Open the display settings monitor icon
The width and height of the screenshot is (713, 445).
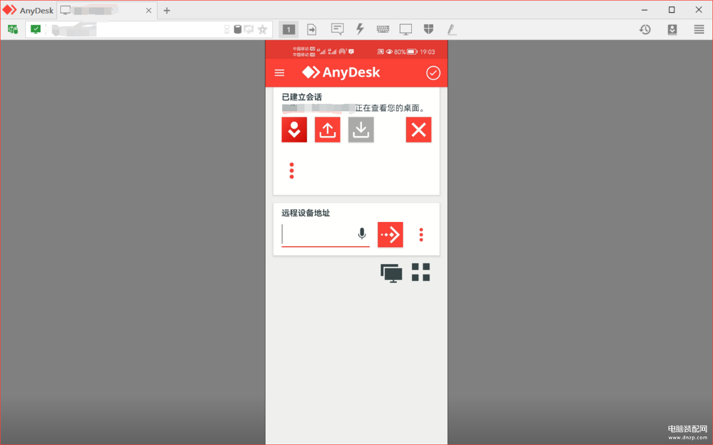tap(406, 29)
